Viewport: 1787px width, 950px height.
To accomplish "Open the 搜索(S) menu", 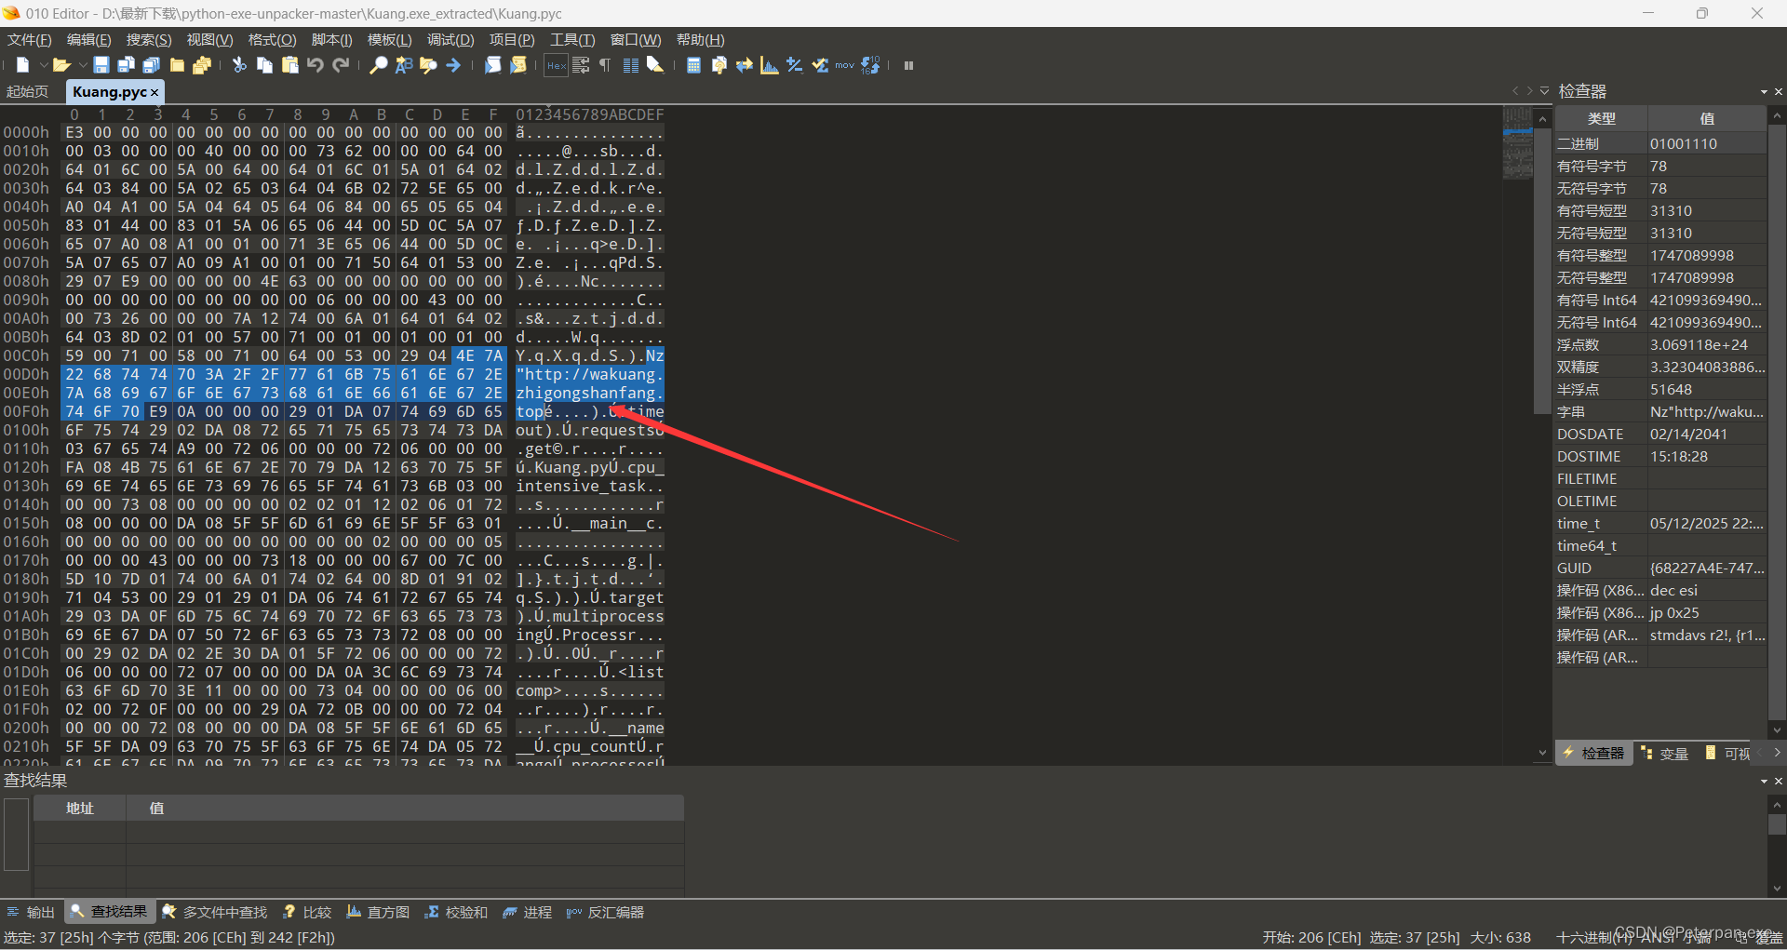I will click(149, 40).
